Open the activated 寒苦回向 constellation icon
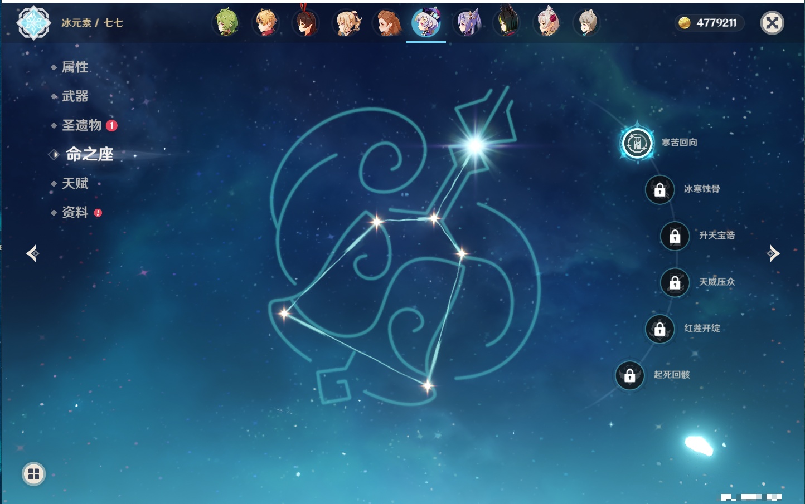Screen dimensions: 805x504 point(637,143)
